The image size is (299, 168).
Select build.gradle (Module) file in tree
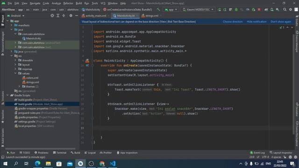(42, 104)
